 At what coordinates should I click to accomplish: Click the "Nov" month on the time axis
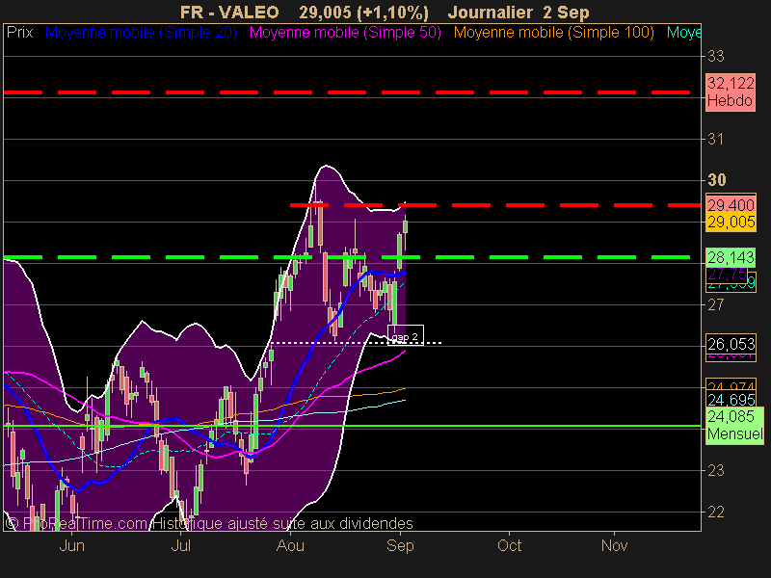pos(615,545)
